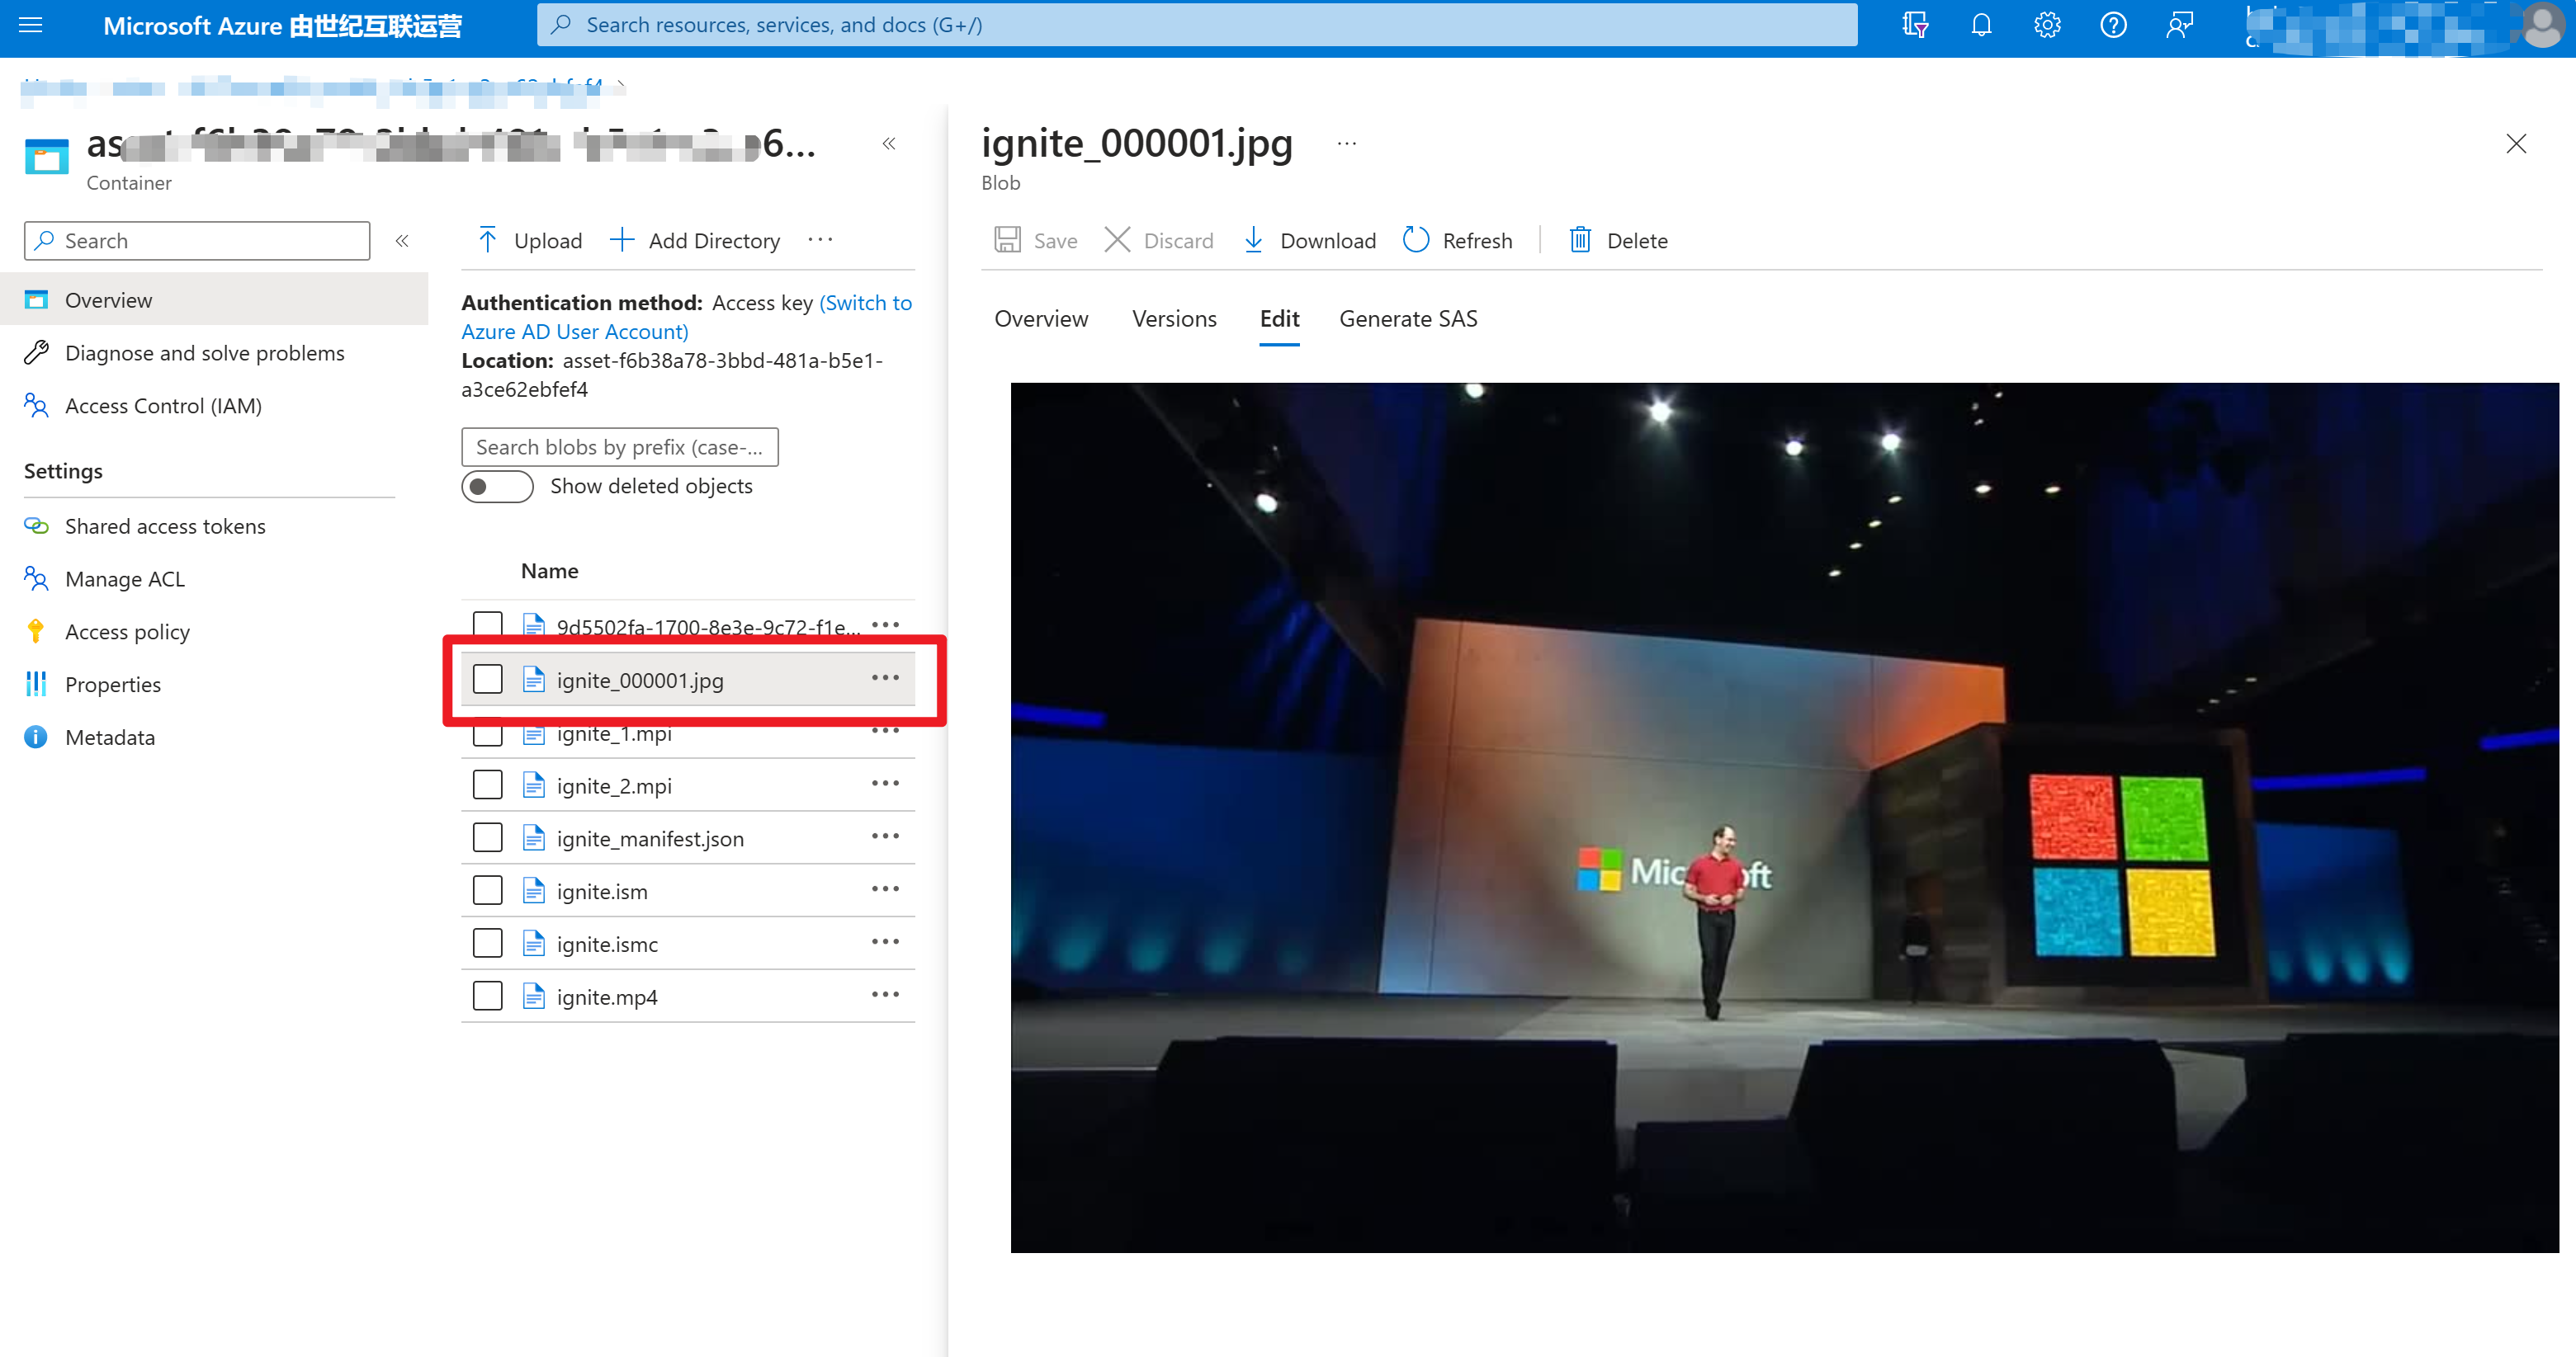This screenshot has width=2576, height=1357.
Task: Open the hamburger portal menu
Action: point(31,25)
